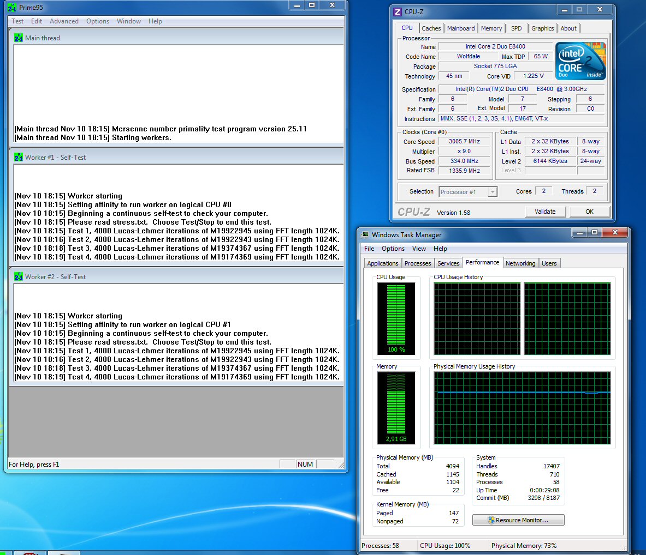
Task: Switch to the SPD tab in CPU-Z
Action: point(516,28)
